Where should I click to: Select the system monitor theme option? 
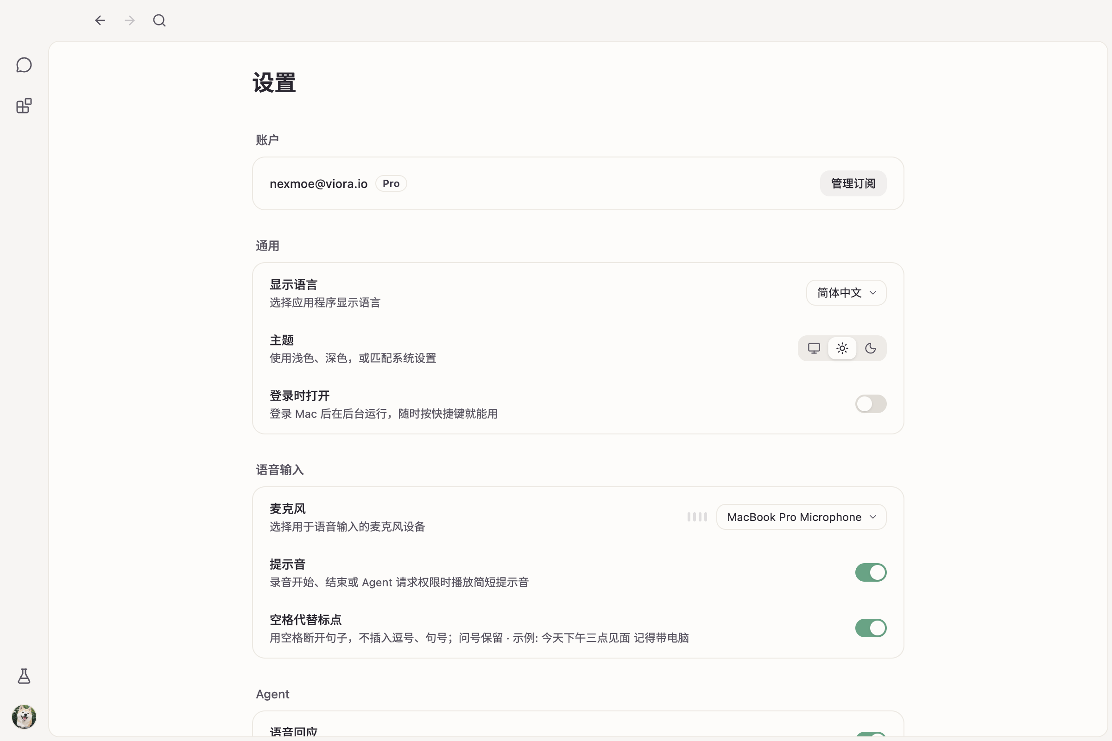click(x=814, y=348)
